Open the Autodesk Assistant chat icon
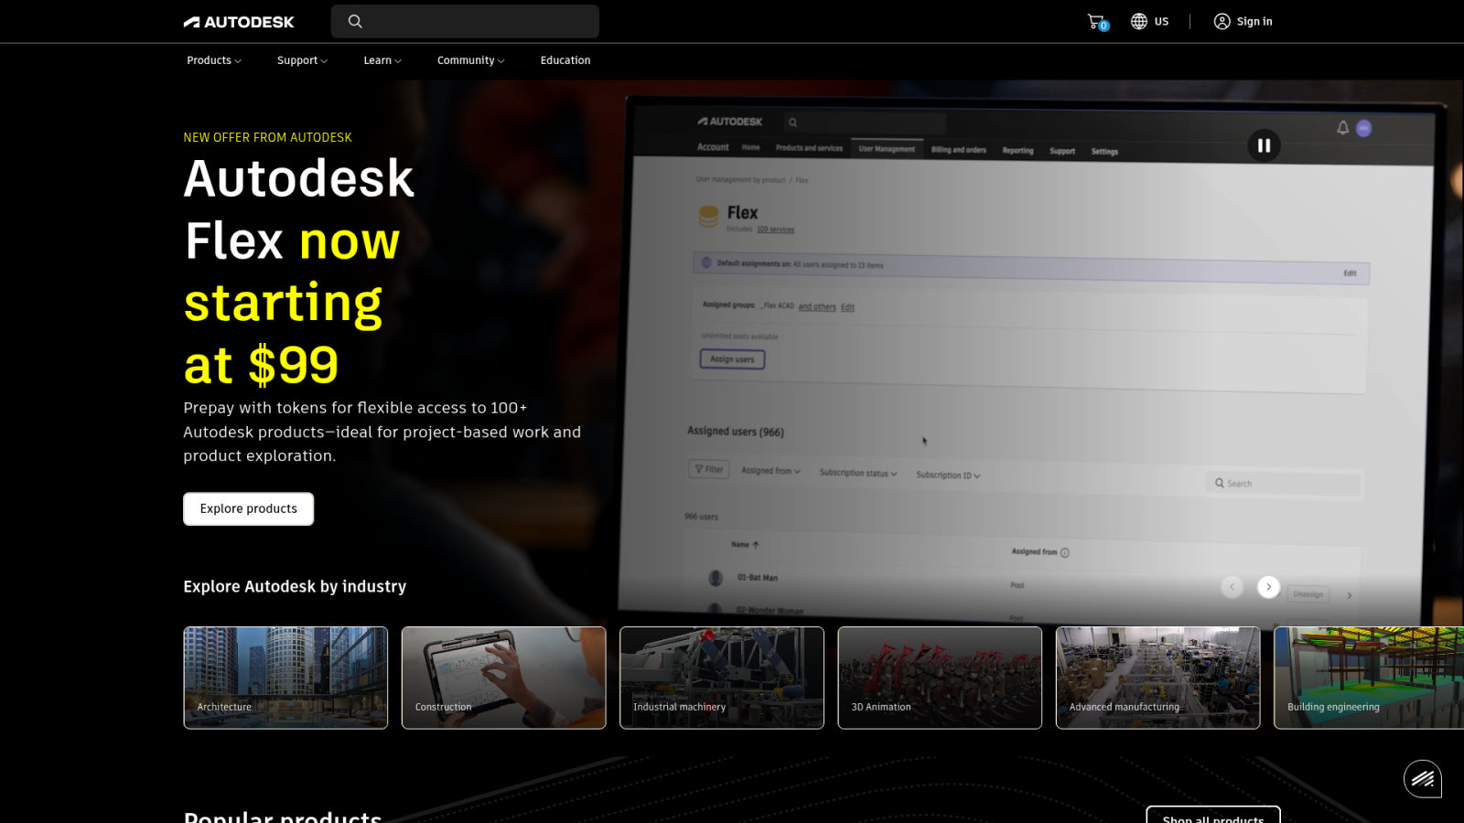This screenshot has width=1464, height=823. pyautogui.click(x=1423, y=779)
